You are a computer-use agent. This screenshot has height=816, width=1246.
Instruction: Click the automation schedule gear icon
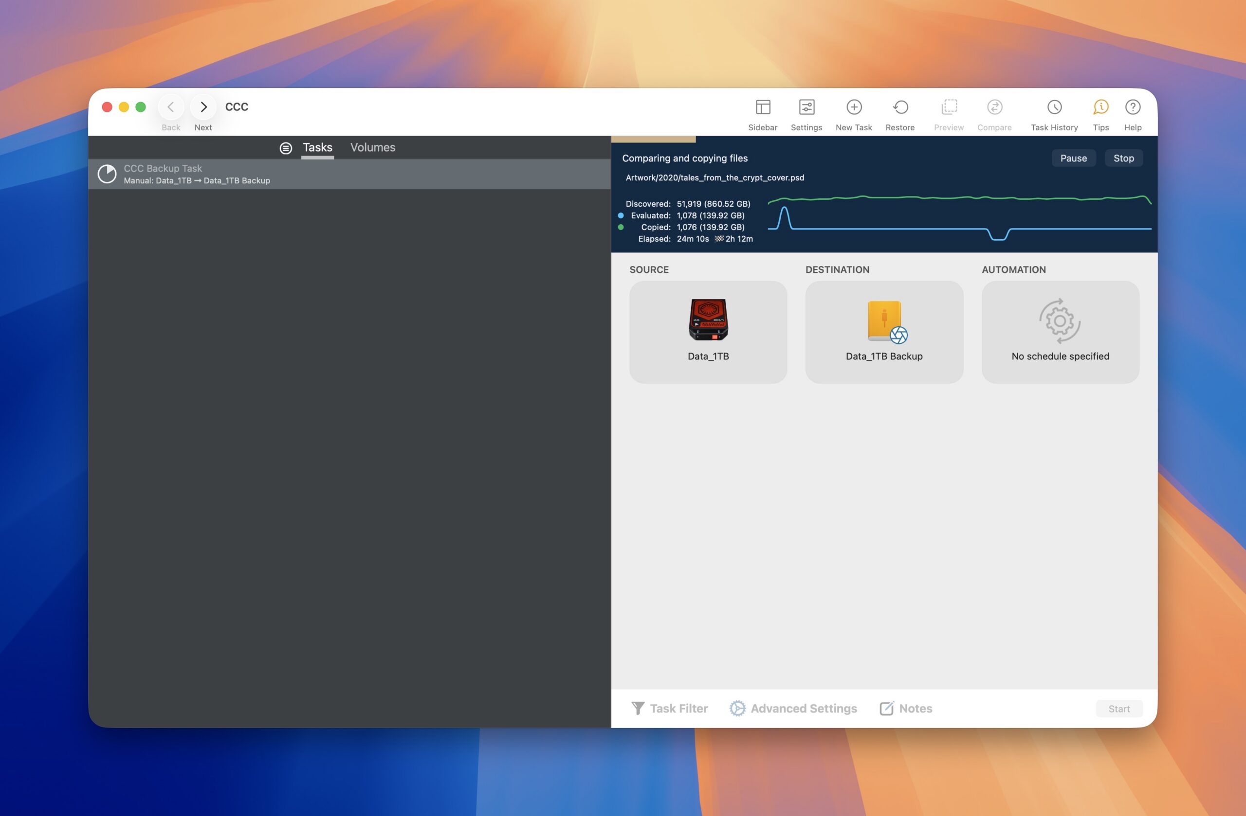click(1060, 320)
